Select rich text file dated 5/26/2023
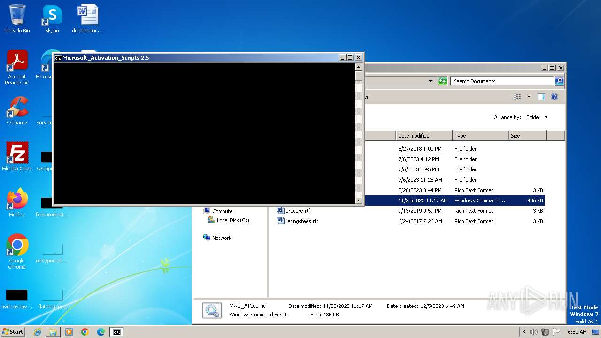Viewport: 601px width, 338px height. click(455, 190)
